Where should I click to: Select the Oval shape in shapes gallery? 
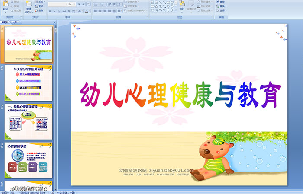[172, 2]
